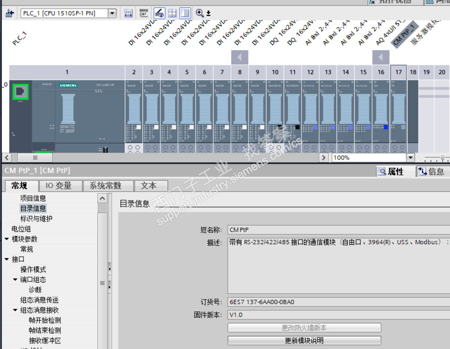Select the CM PtP module in slot 17

click(399, 116)
